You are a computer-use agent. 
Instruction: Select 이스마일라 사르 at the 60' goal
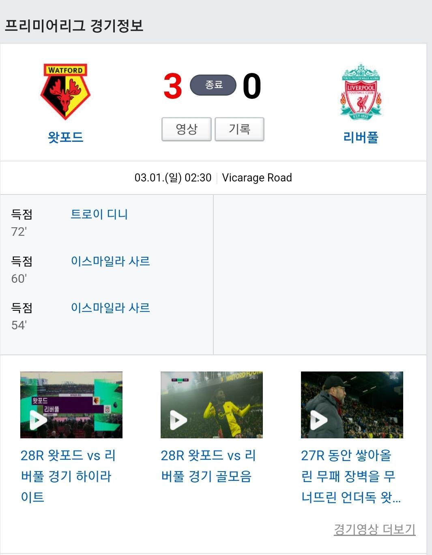click(110, 261)
